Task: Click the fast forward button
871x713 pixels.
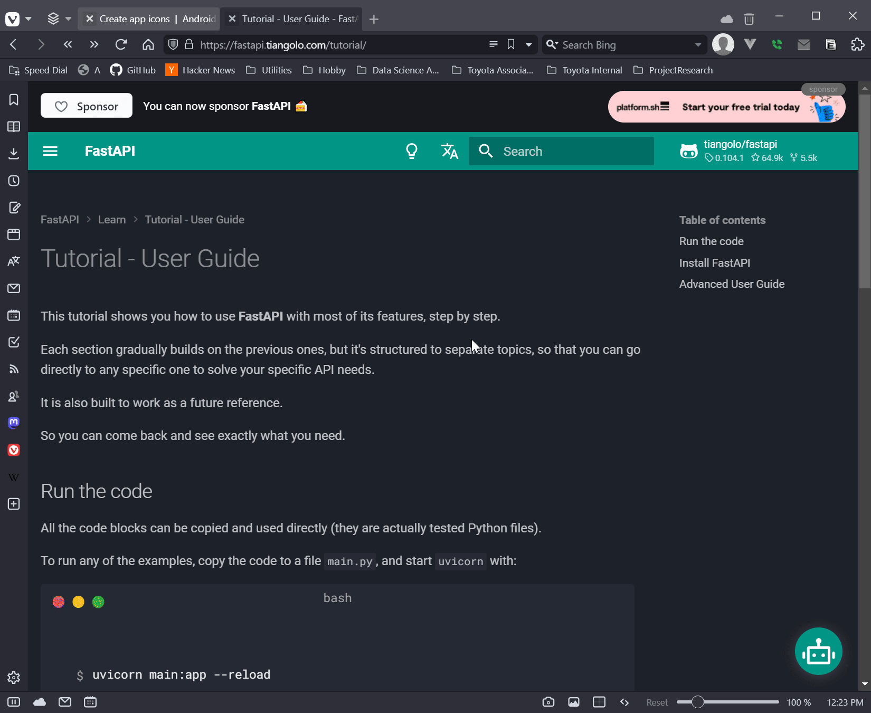Action: point(94,44)
